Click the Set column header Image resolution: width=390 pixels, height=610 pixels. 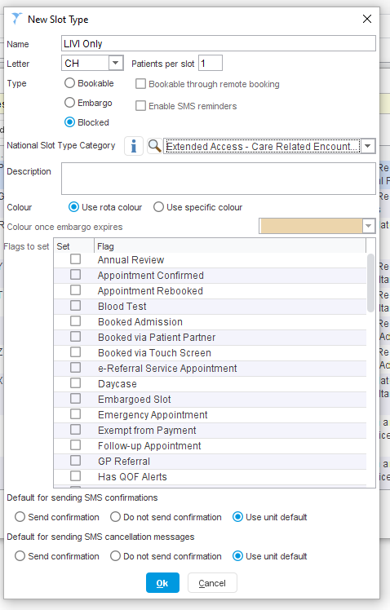coord(74,246)
